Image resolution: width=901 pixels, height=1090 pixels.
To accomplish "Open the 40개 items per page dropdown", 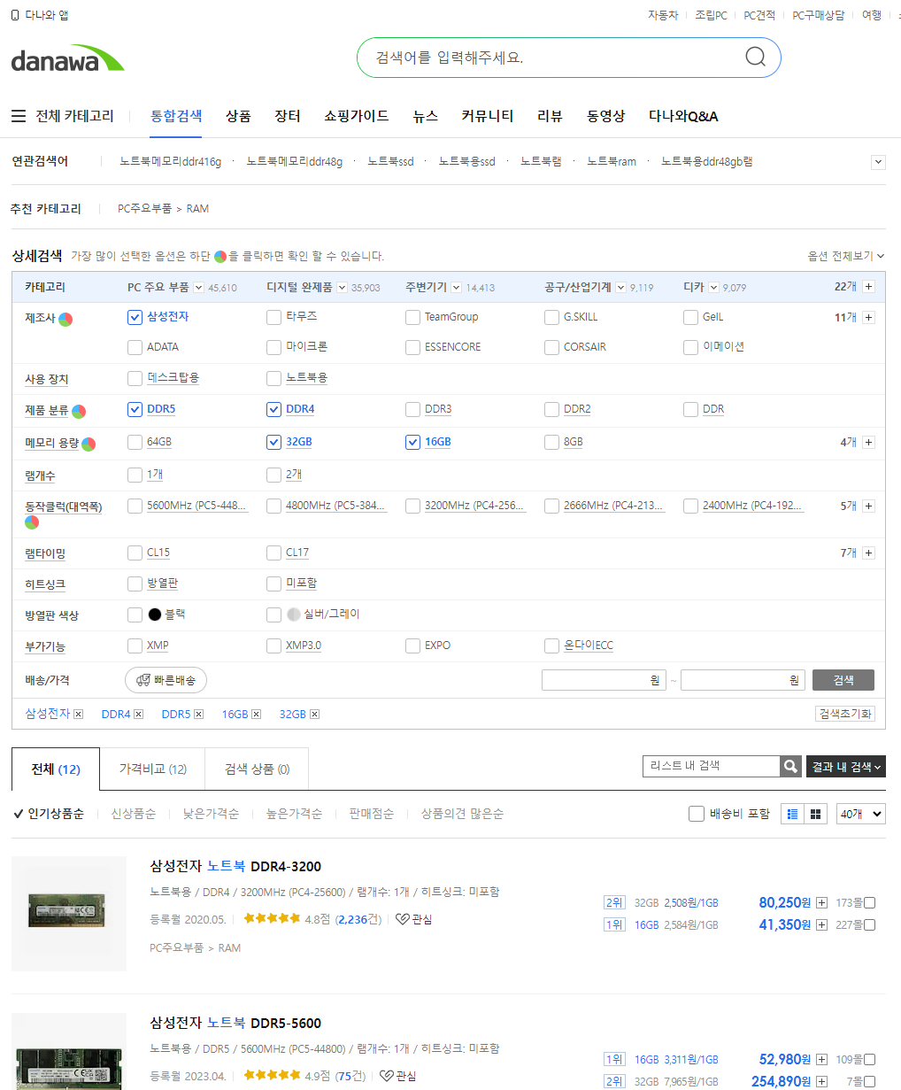I will coord(860,814).
